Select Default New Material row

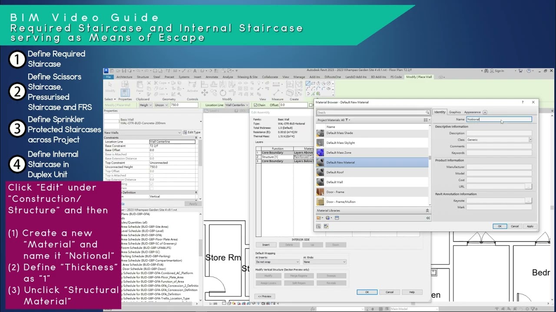(372, 162)
